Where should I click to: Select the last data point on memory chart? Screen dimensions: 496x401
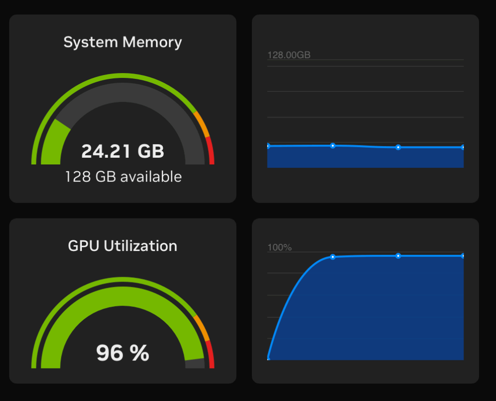click(x=463, y=147)
